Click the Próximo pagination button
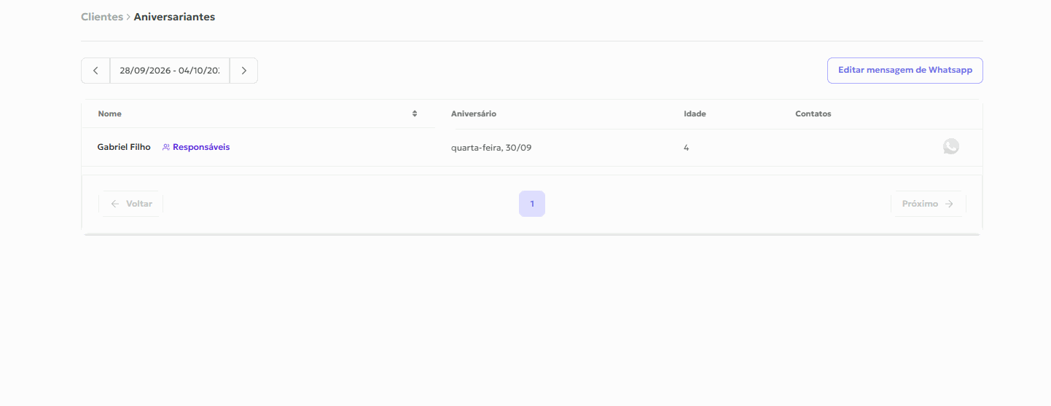This screenshot has width=1051, height=406. 928,204
